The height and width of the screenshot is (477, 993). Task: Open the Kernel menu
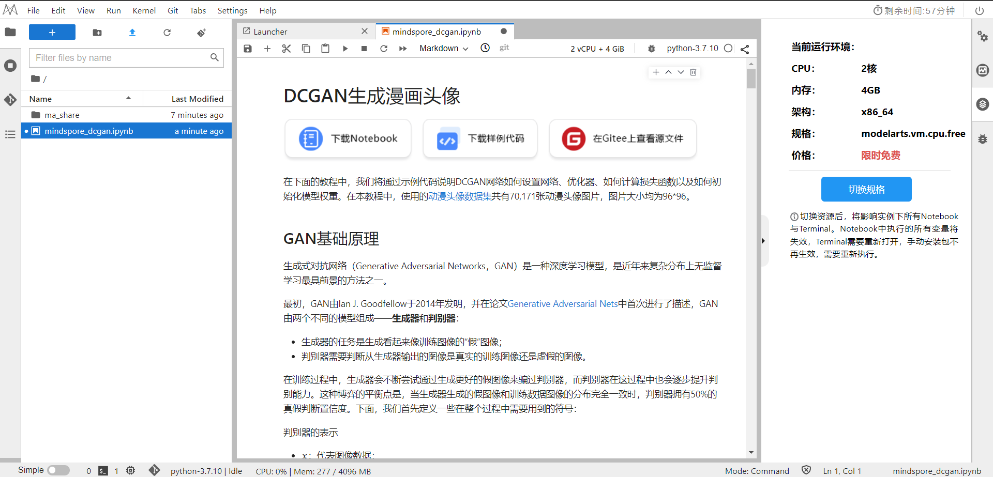click(144, 10)
